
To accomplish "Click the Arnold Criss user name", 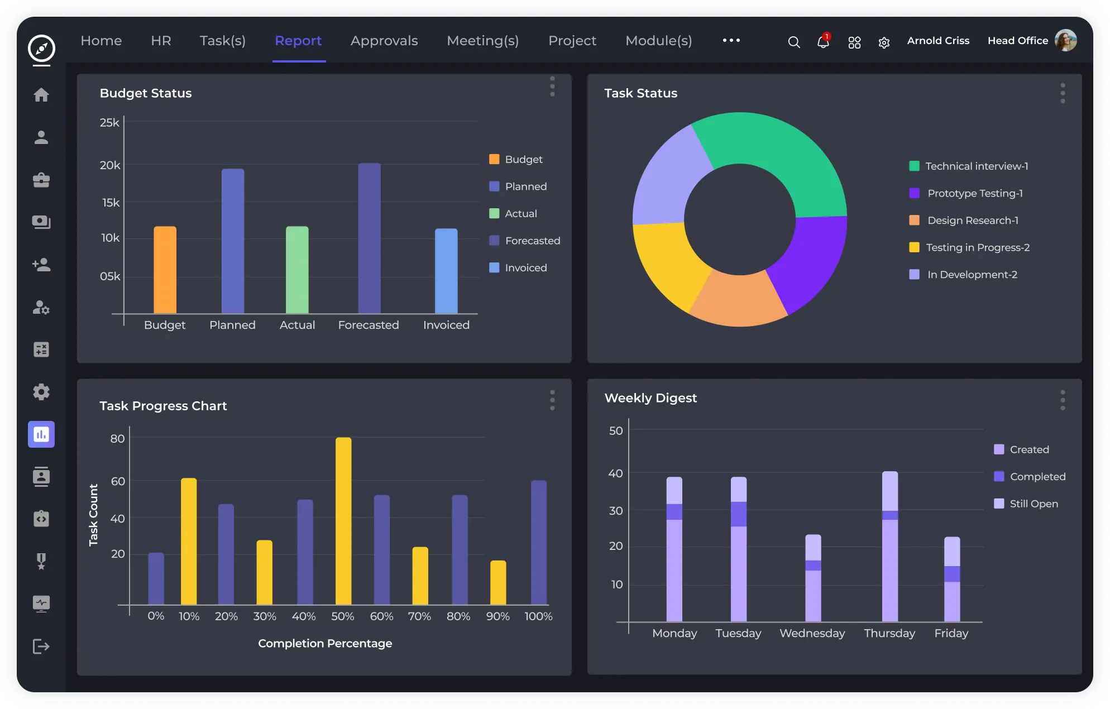I will tap(938, 41).
